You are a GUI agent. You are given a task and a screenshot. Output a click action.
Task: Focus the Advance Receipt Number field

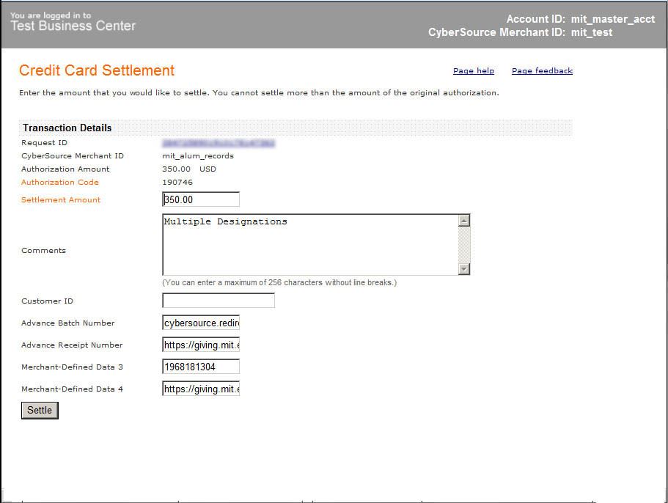click(x=200, y=345)
